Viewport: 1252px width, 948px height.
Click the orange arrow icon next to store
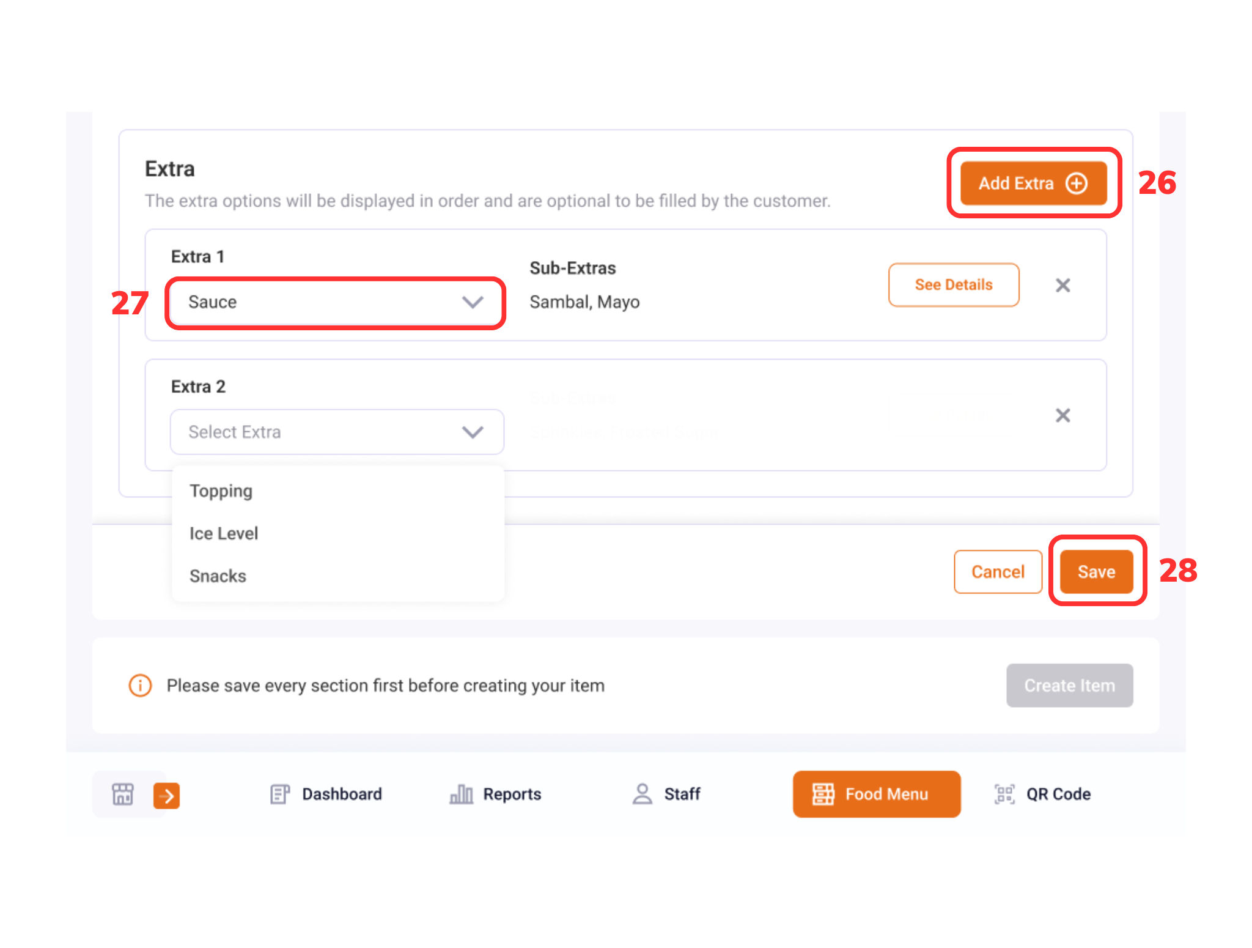(166, 794)
